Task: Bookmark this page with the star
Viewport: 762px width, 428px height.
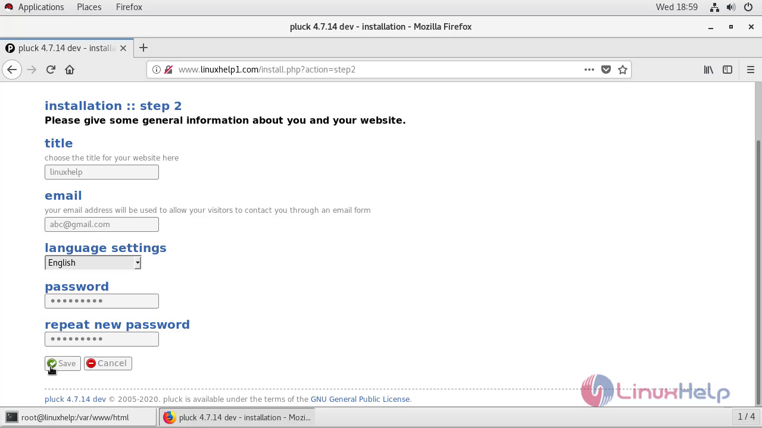Action: pyautogui.click(x=623, y=70)
